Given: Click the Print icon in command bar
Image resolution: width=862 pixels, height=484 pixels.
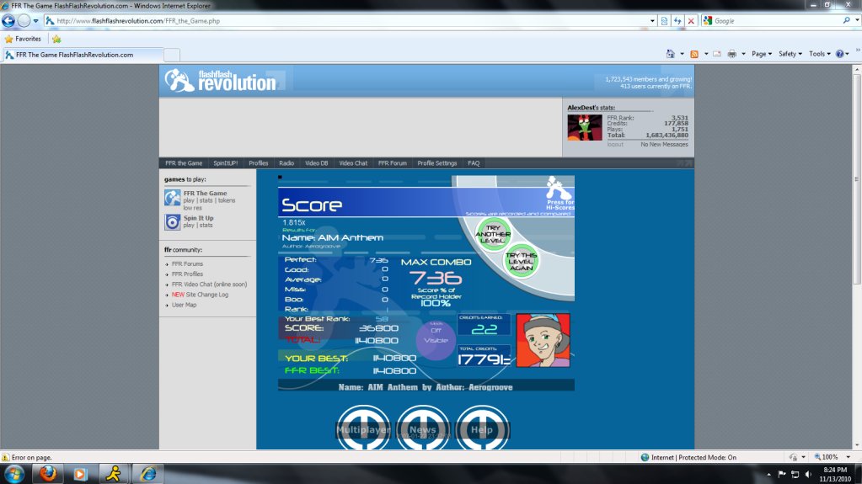Looking at the screenshot, I should [x=732, y=54].
